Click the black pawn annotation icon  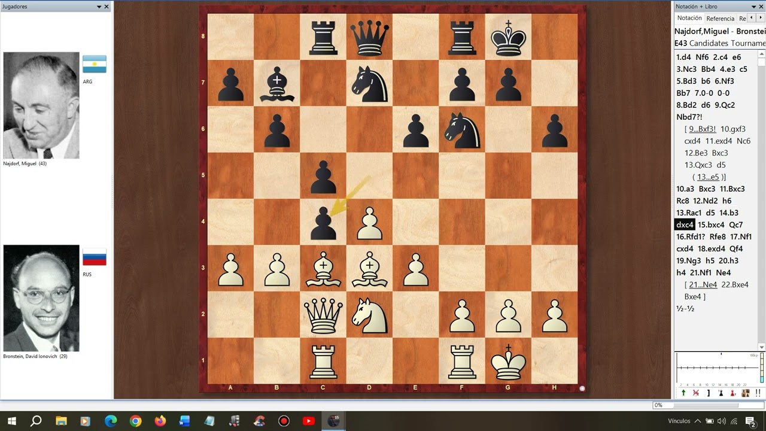pos(721,393)
